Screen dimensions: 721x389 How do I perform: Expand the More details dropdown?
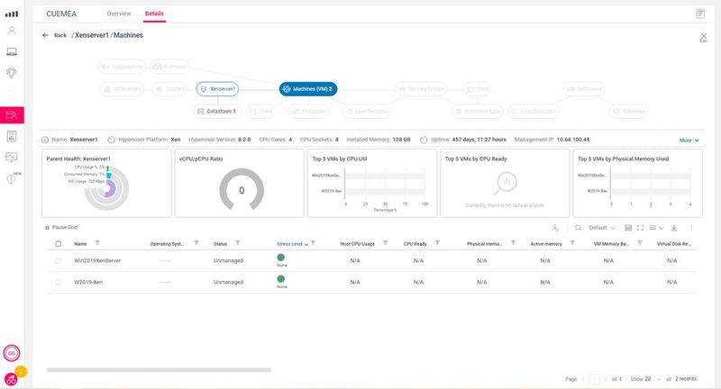pyautogui.click(x=689, y=140)
